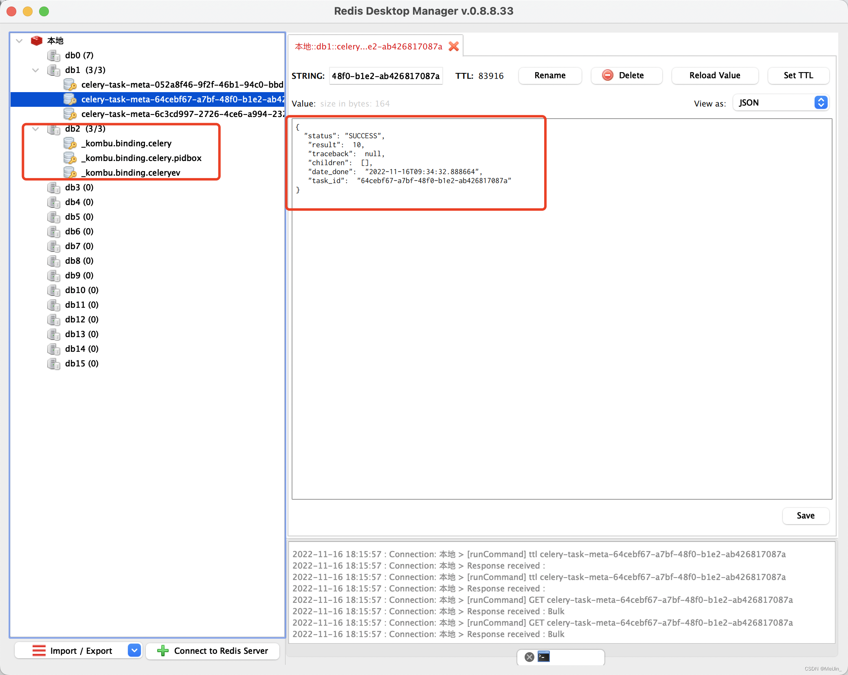
Task: Click the db9 database icon
Action: pos(53,275)
